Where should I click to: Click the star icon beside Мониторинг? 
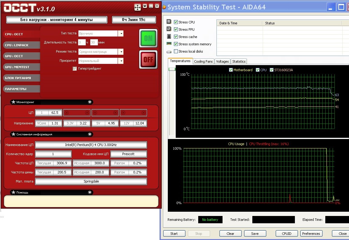[13, 102]
